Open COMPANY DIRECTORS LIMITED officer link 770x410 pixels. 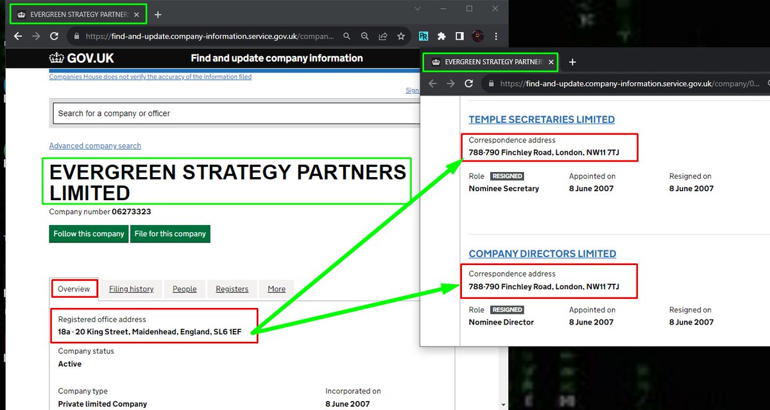tap(542, 253)
